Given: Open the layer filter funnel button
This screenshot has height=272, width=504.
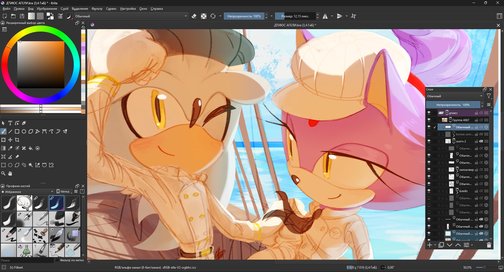Looking at the screenshot, I should point(489,96).
